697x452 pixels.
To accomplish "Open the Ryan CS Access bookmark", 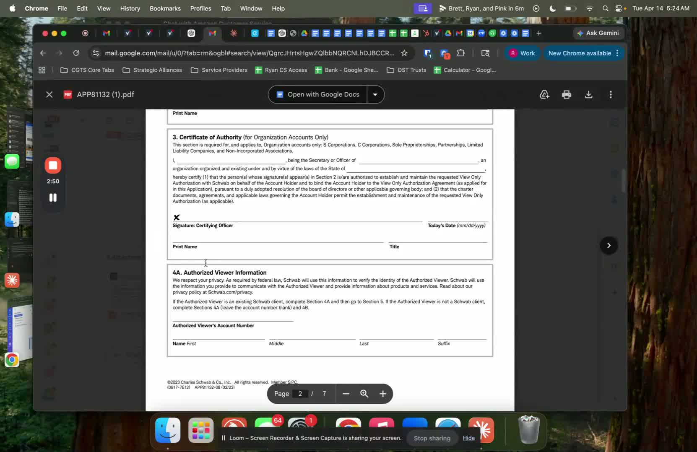I will [281, 70].
